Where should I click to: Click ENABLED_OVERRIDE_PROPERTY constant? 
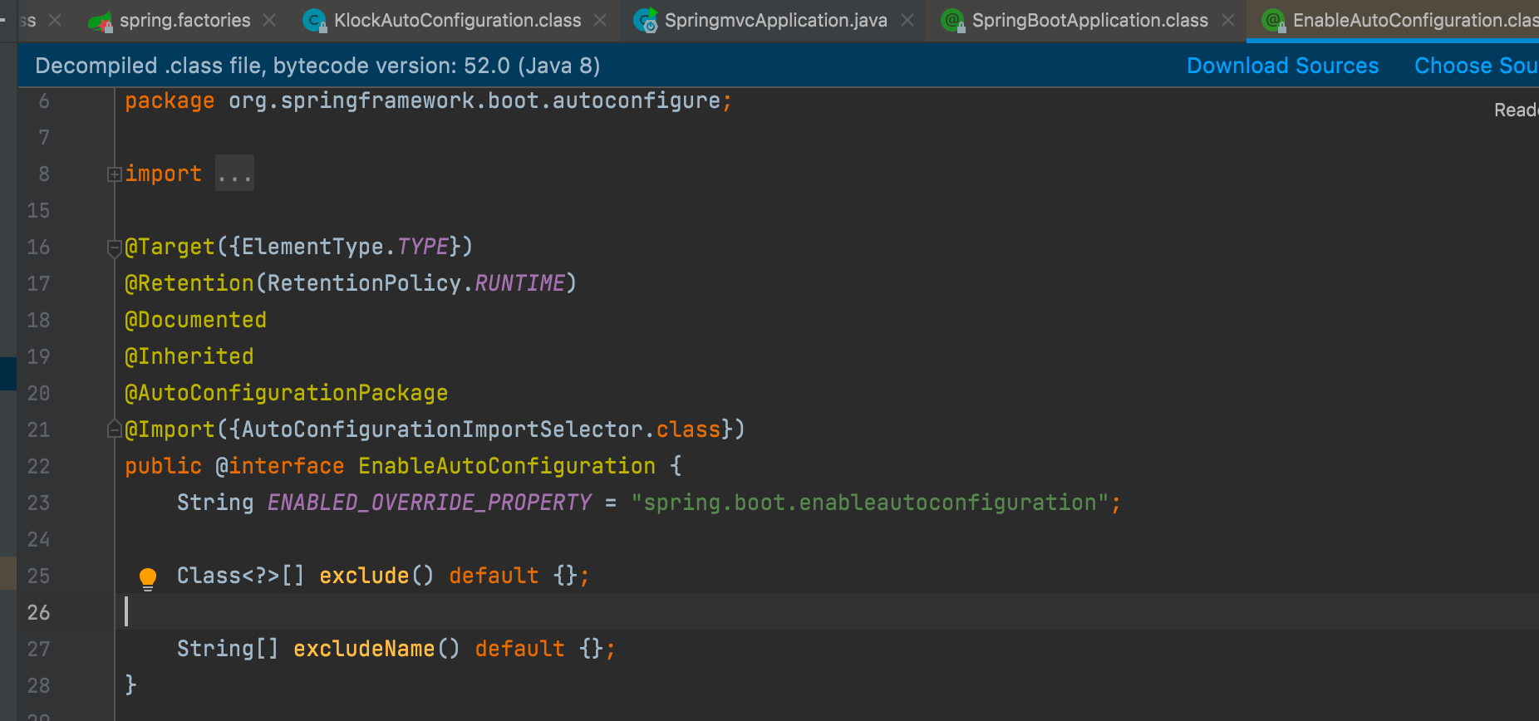(x=430, y=503)
